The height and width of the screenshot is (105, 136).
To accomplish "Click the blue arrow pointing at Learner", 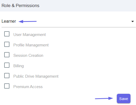I will pyautogui.click(x=28, y=21).
